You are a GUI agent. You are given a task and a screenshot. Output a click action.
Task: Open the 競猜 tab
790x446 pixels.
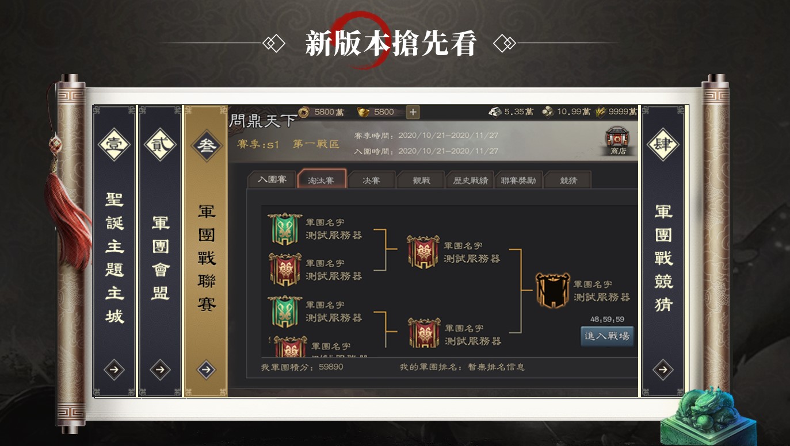click(x=568, y=180)
